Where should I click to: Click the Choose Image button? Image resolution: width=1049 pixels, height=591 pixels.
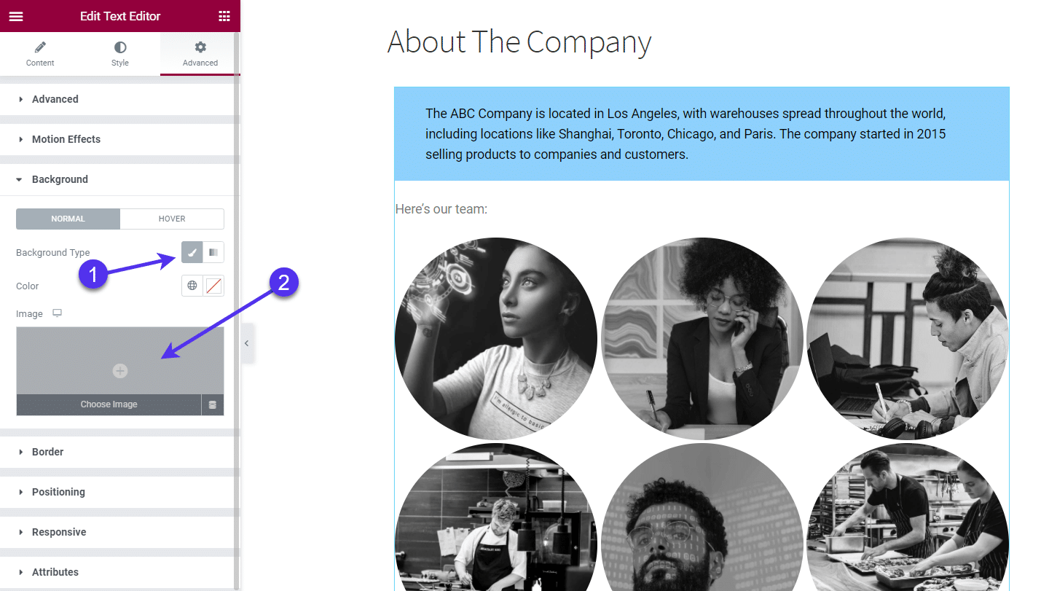(109, 404)
